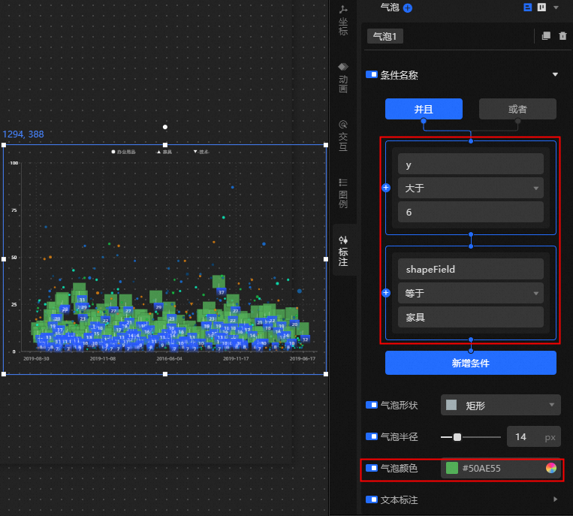This screenshot has width=573, height=516.
Task: Toggle the 条件名称 switch
Action: (371, 74)
